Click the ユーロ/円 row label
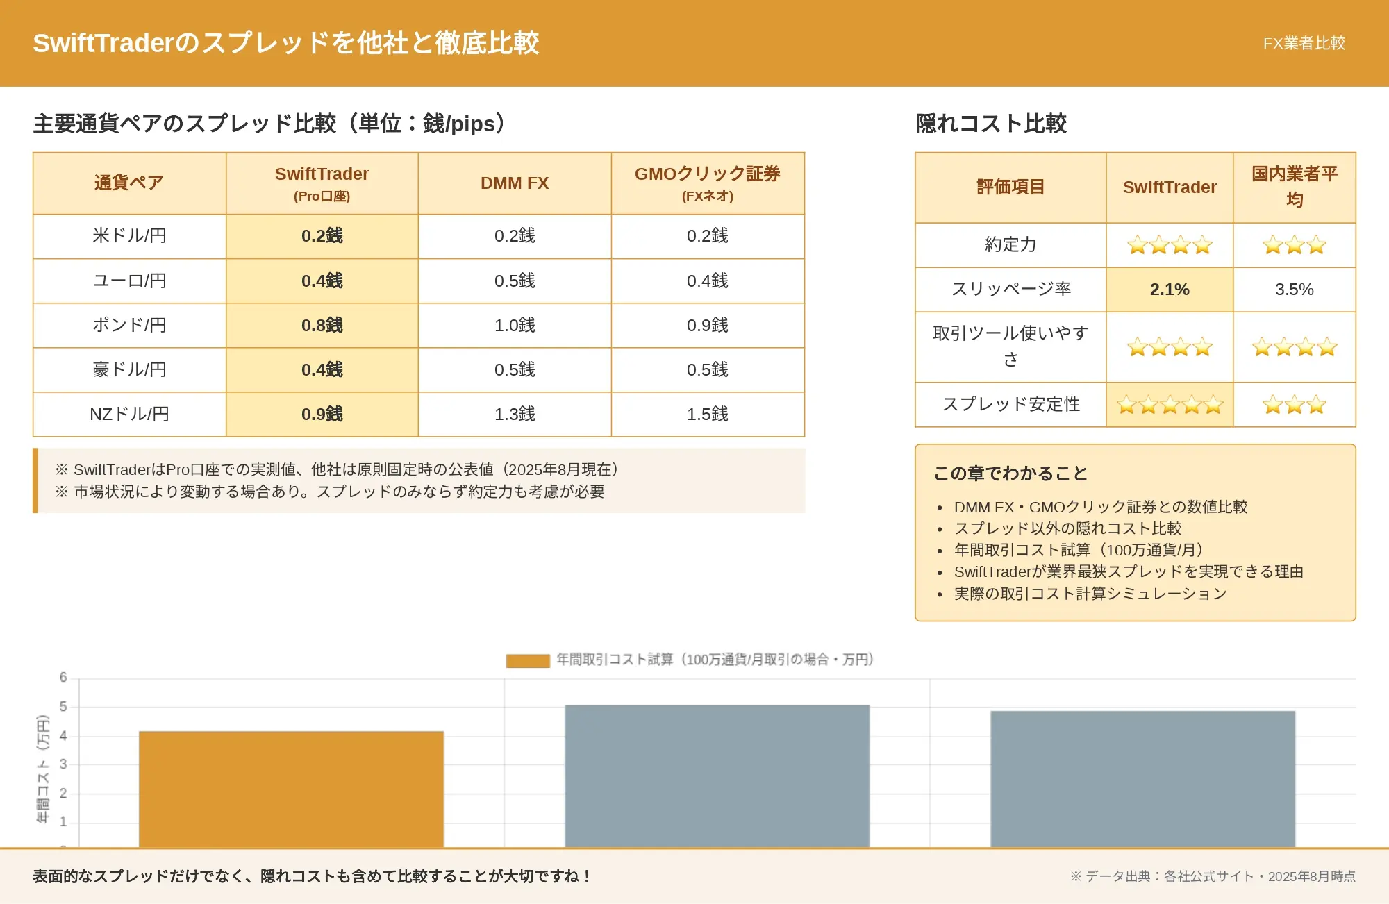Screen dimensions: 1389x904 click(129, 281)
